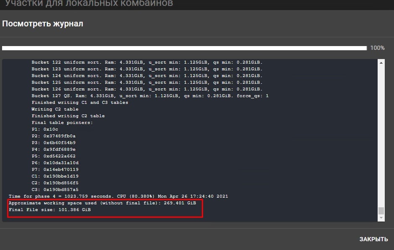Viewport: 394px width, 250px height.
Task: Click the 'C3: 0x190bd857a5' pointer line
Action: 55,190
